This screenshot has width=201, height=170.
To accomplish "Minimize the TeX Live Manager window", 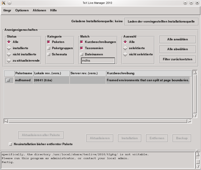I will (x=185, y=3).
